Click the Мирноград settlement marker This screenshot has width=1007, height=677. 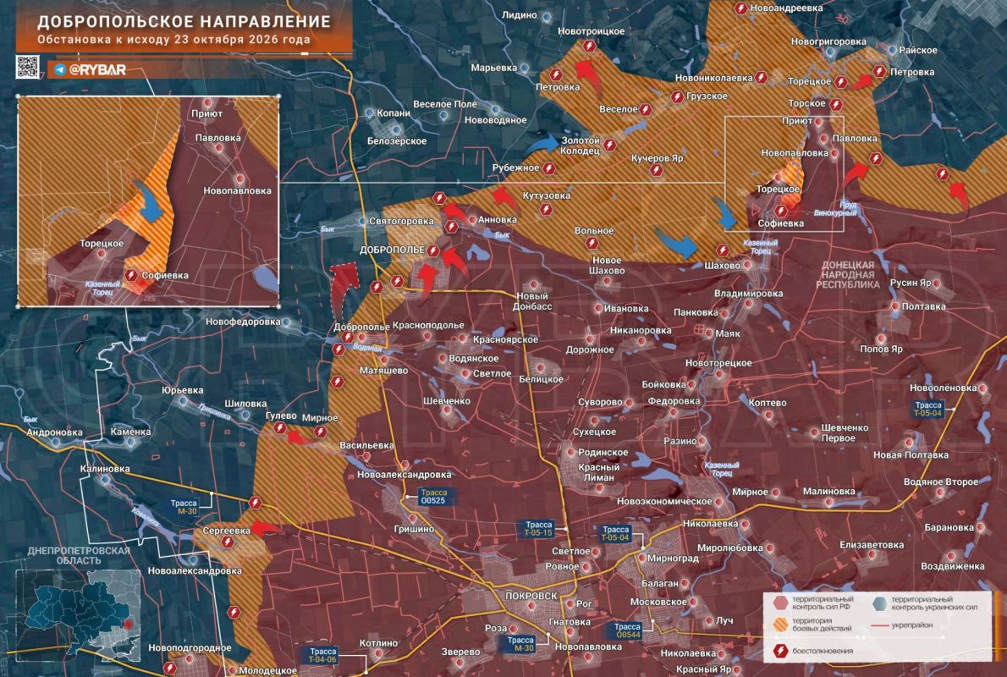(641, 559)
